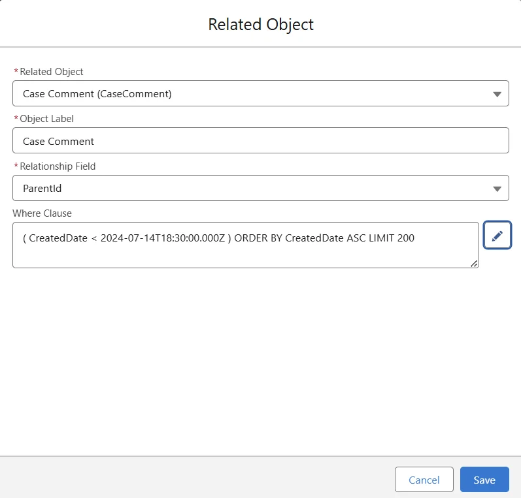Viewport: 521px width, 498px height.
Task: Click the Related Object dialog title
Action: point(261,25)
